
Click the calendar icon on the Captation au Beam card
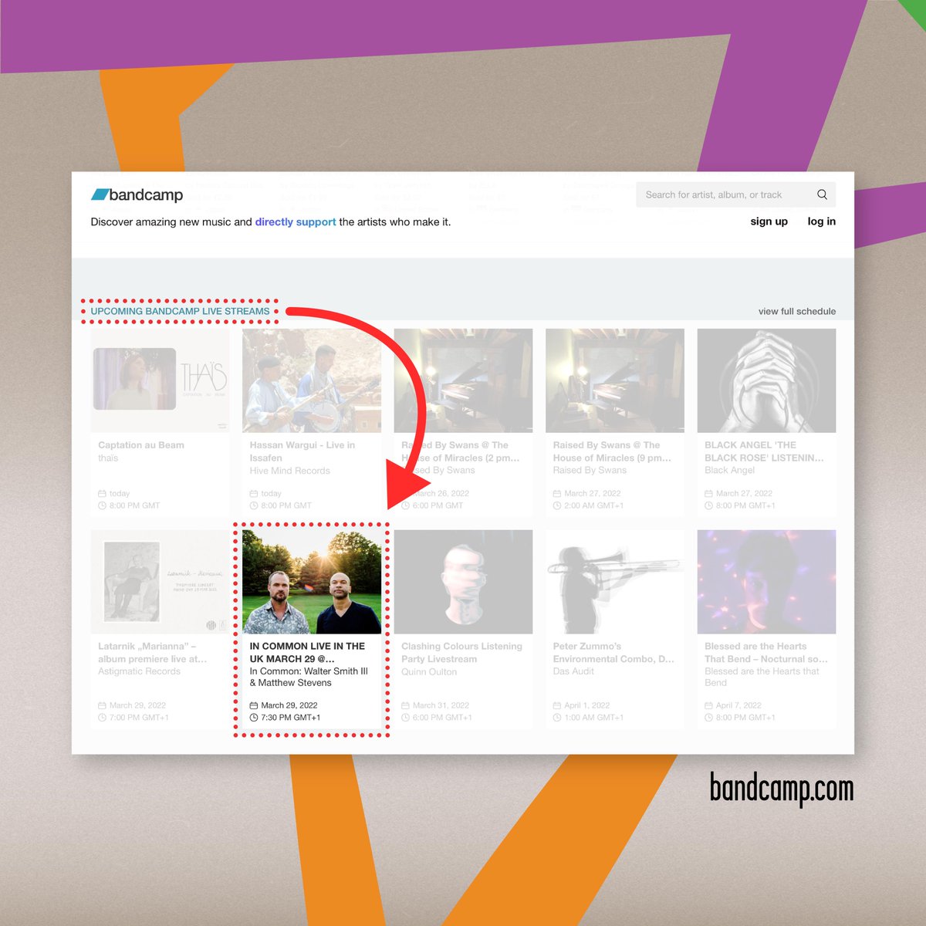tap(103, 493)
